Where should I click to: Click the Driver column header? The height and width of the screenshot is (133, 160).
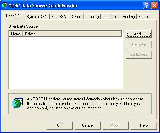point(72,34)
